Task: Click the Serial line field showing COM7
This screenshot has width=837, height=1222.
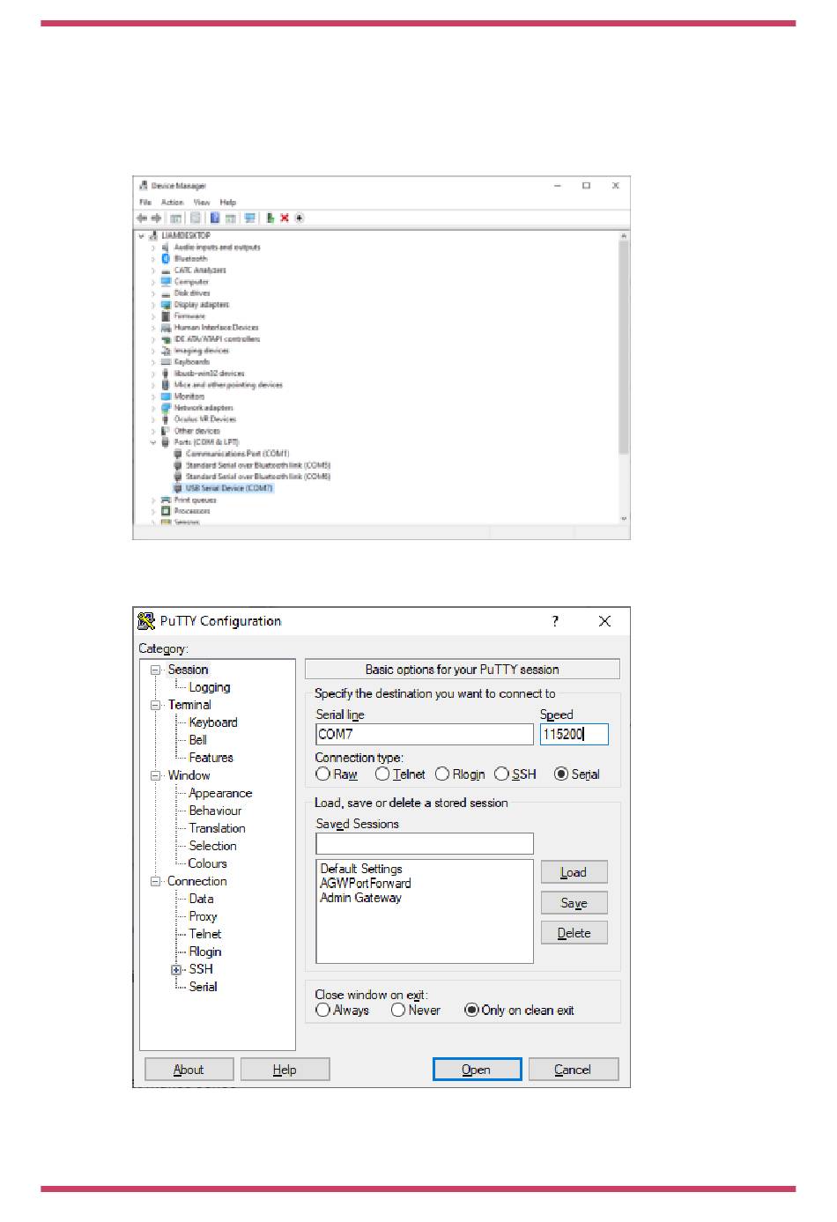Action: 425,735
